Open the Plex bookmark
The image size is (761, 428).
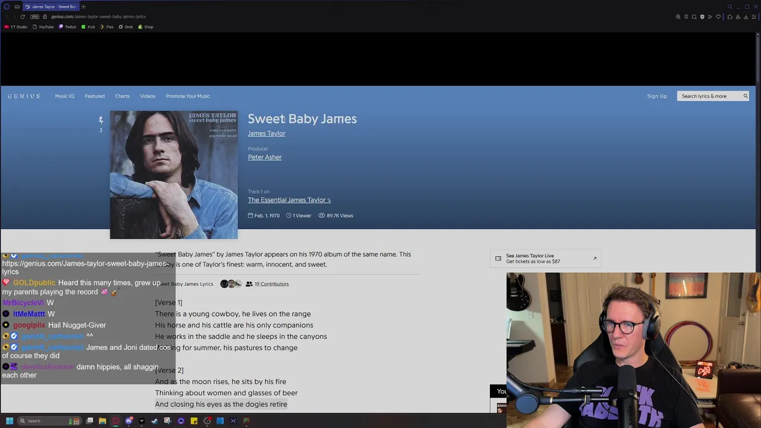click(x=107, y=27)
